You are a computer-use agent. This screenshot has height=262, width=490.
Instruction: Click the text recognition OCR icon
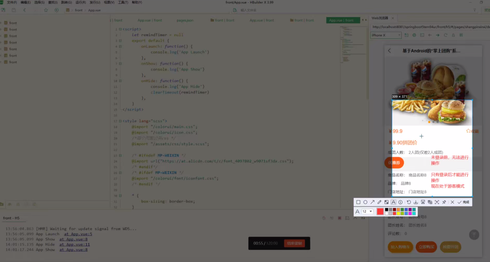pyautogui.click(x=437, y=202)
